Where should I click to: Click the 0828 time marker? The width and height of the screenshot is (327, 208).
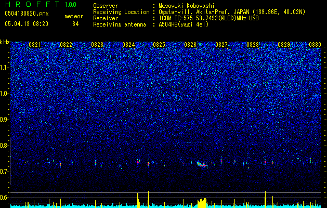253,45
